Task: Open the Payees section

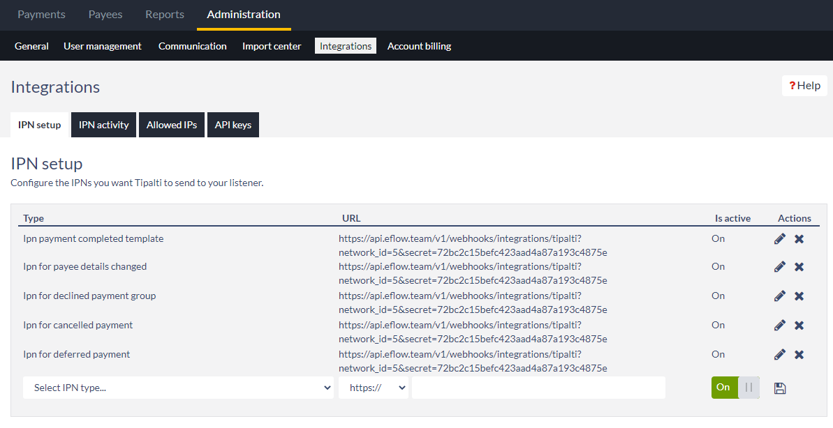Action: tap(105, 14)
